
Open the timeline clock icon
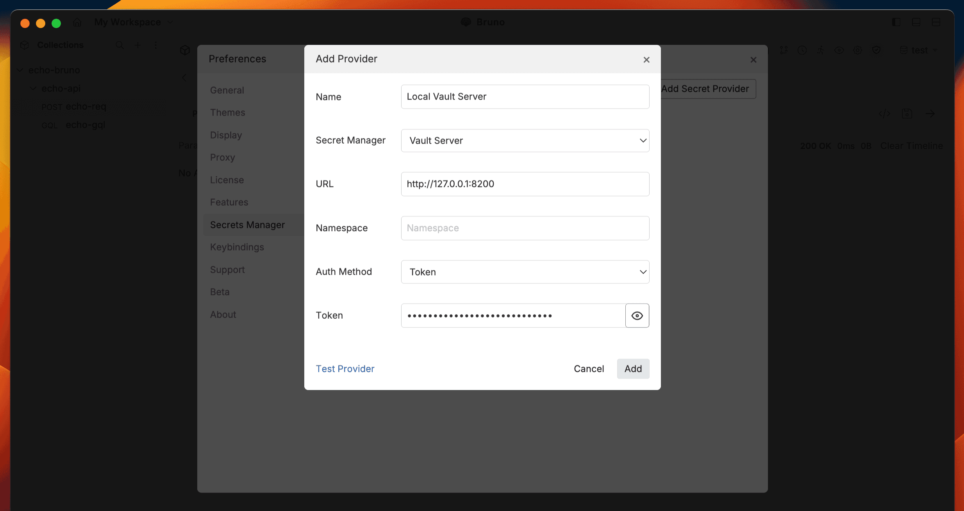802,50
